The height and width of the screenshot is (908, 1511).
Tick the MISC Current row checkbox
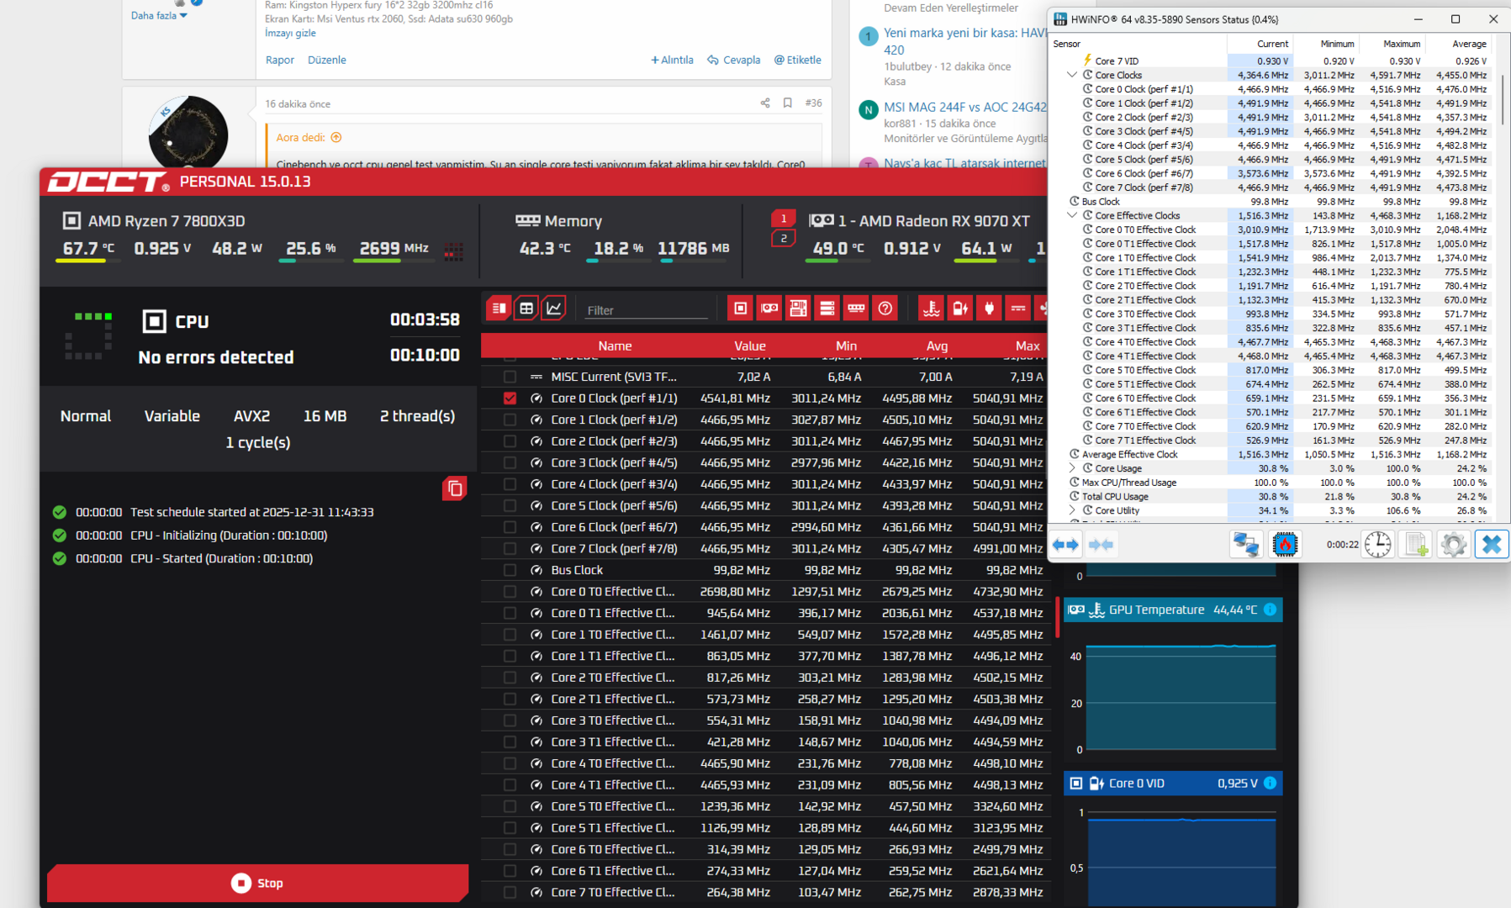(510, 377)
